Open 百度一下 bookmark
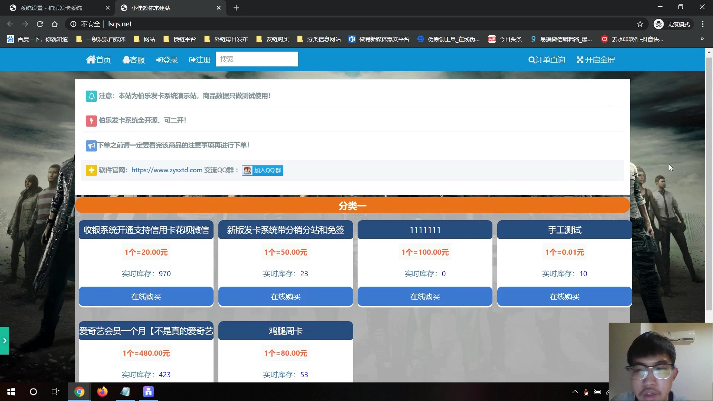Viewport: 713px width, 401px height. click(38, 39)
